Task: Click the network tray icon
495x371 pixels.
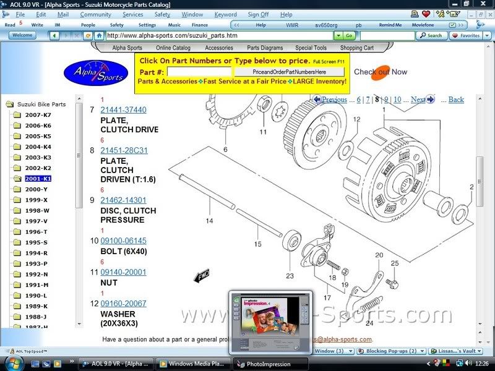Action: point(459,364)
